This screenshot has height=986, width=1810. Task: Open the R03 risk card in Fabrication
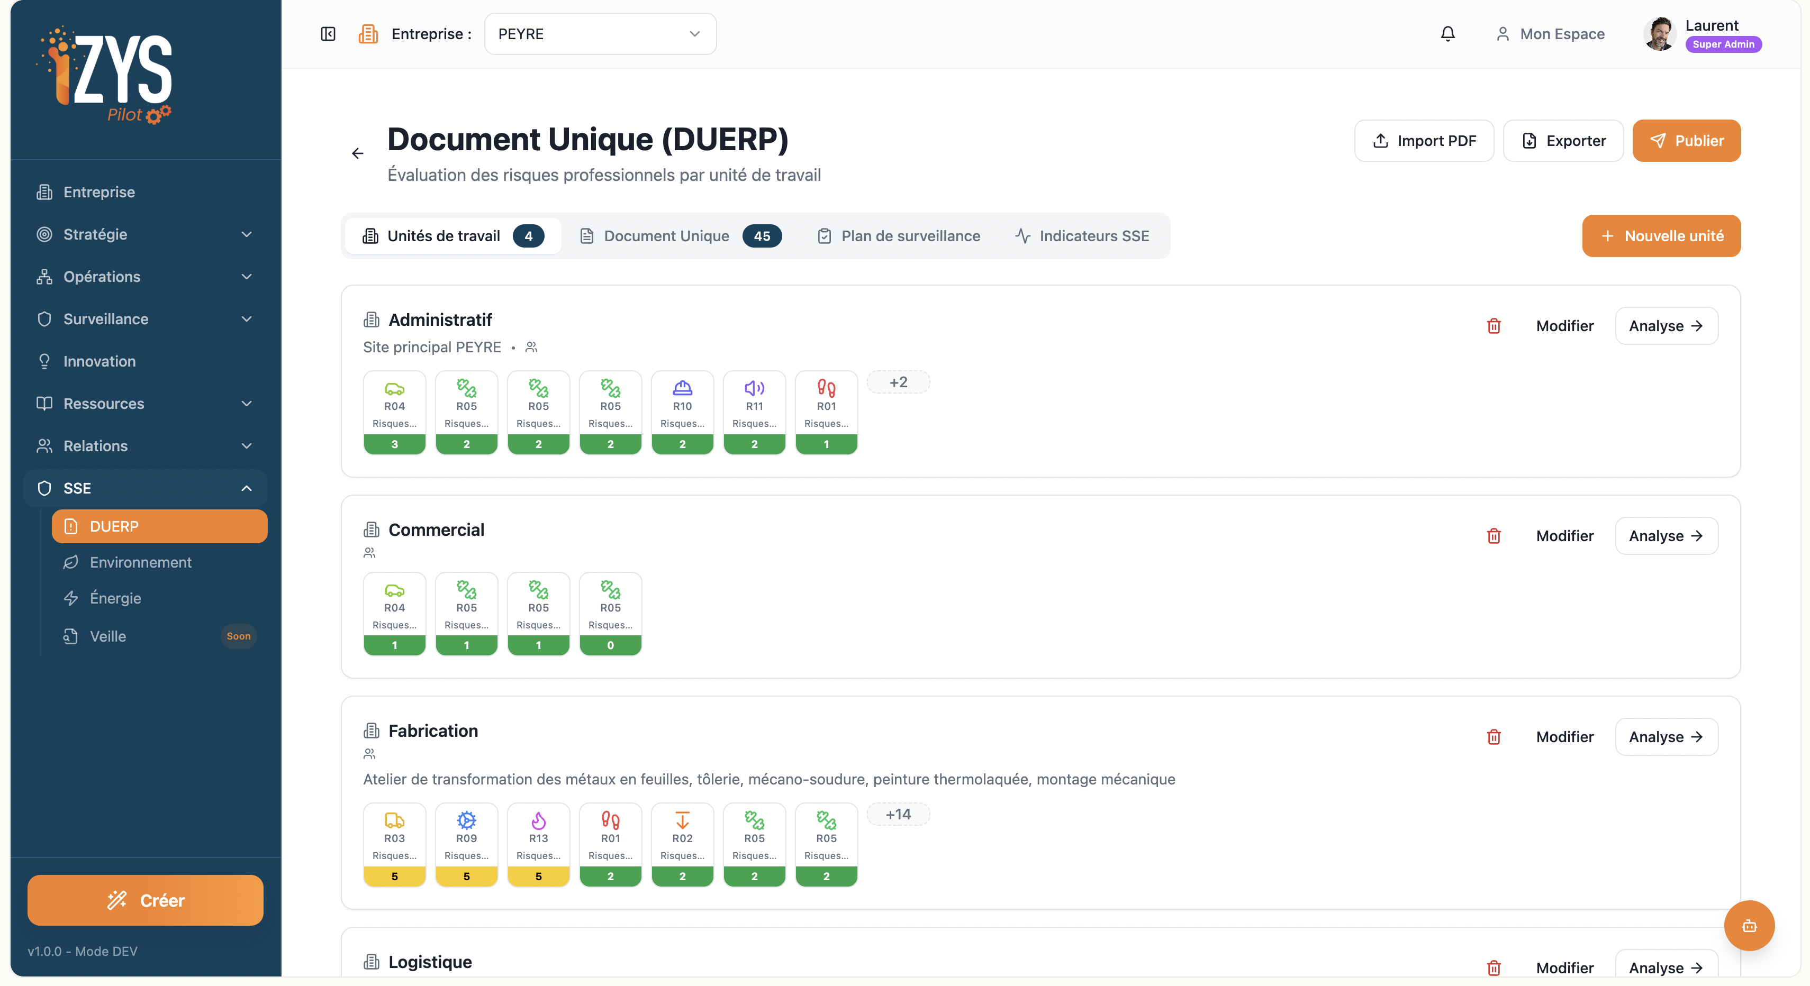coord(394,845)
